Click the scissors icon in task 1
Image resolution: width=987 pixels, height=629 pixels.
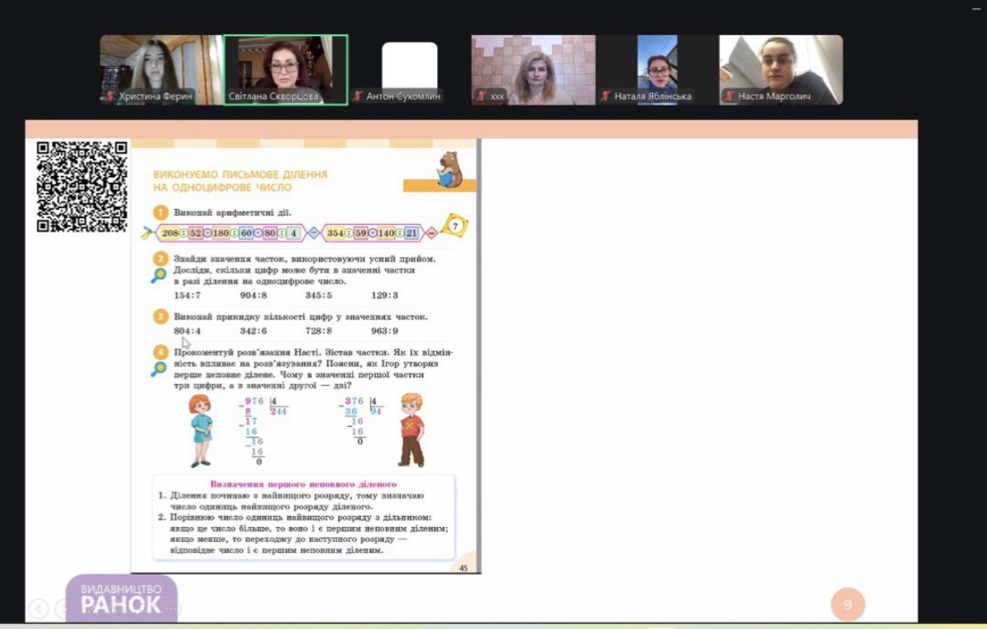click(148, 233)
